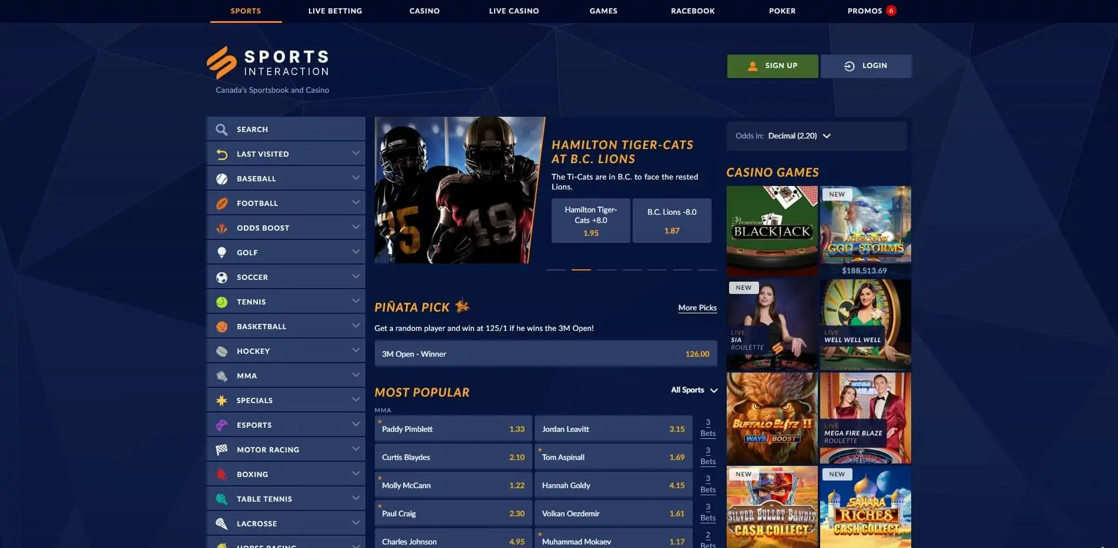This screenshot has height=548, width=1118.
Task: Click the Boxing glove icon
Action: 221,474
